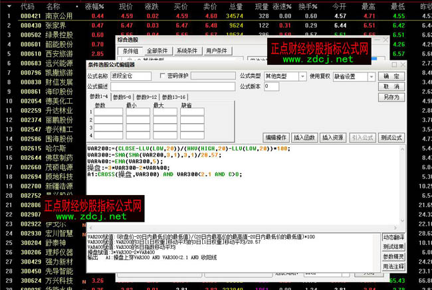
Task: Click the 编辑操作 button
Action: pyautogui.click(x=276, y=137)
